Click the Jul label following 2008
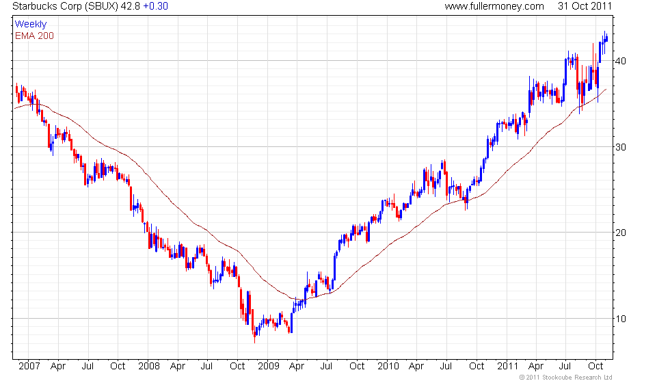This screenshot has width=670, height=383. 206,367
